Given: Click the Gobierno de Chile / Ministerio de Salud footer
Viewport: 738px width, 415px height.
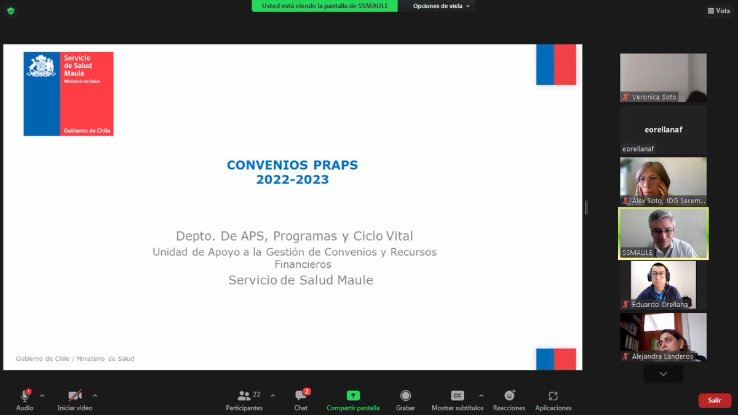Looking at the screenshot, I should 75,358.
